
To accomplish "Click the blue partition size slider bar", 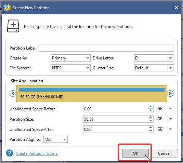I will pos(92,90).
